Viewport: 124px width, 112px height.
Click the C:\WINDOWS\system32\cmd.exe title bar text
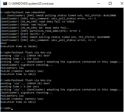coord(31,4)
